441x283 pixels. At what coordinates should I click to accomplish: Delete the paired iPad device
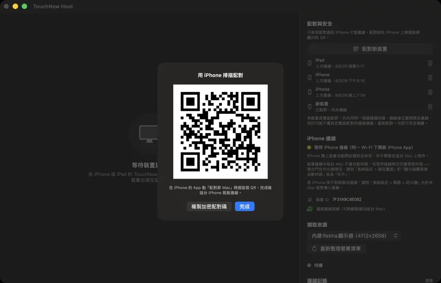[430, 63]
